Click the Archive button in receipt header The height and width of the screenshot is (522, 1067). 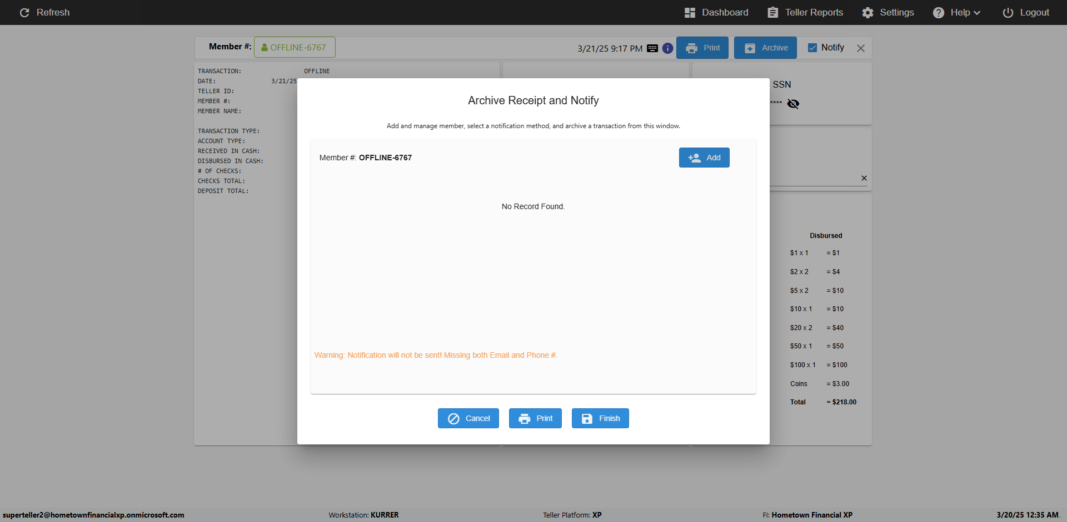[765, 48]
